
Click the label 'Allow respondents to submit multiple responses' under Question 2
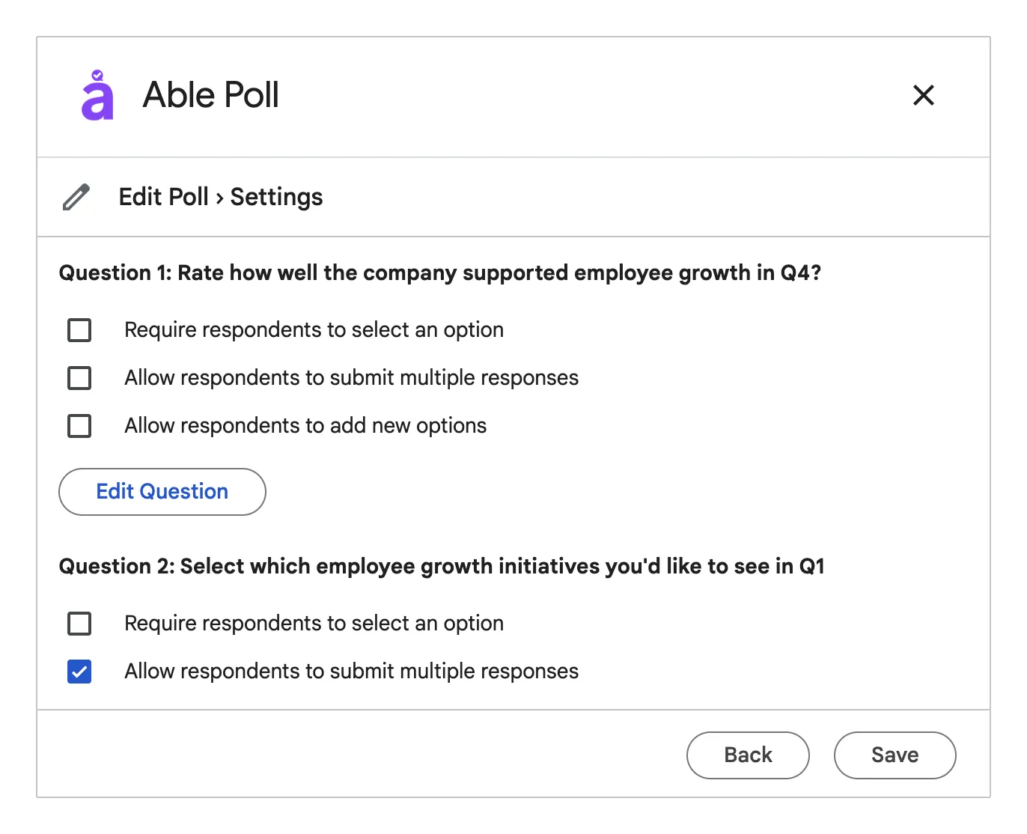[x=351, y=672]
